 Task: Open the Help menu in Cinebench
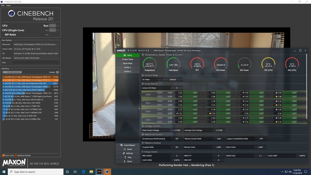point(8,6)
